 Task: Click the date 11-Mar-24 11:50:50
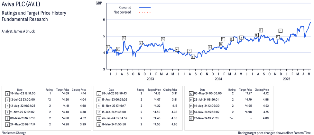[x=114, y=124]
